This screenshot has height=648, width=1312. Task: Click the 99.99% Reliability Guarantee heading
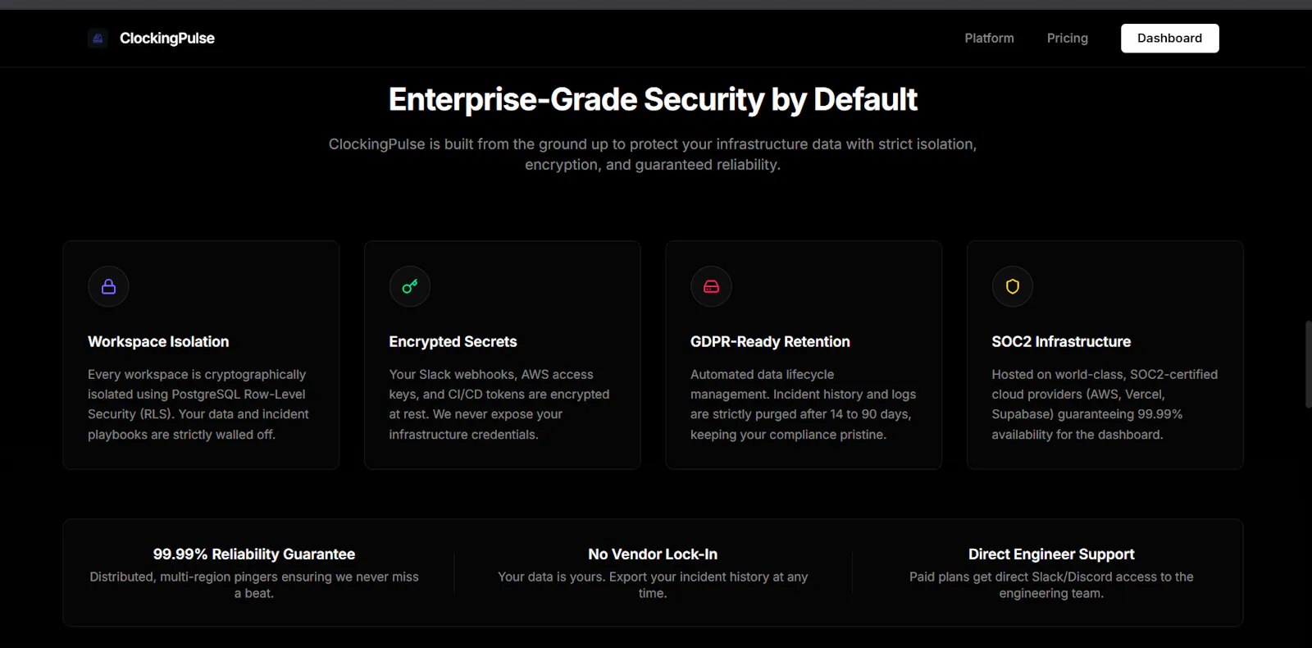tap(254, 554)
